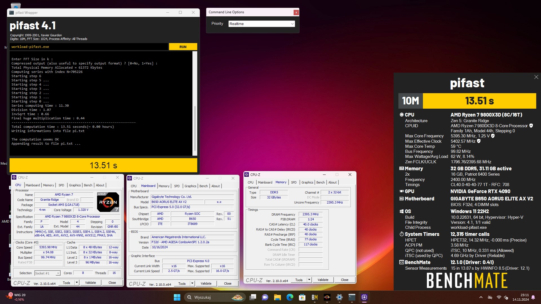The height and width of the screenshot is (304, 541).
Task: Click the pifast console output scrollbar
Action: 195,103
